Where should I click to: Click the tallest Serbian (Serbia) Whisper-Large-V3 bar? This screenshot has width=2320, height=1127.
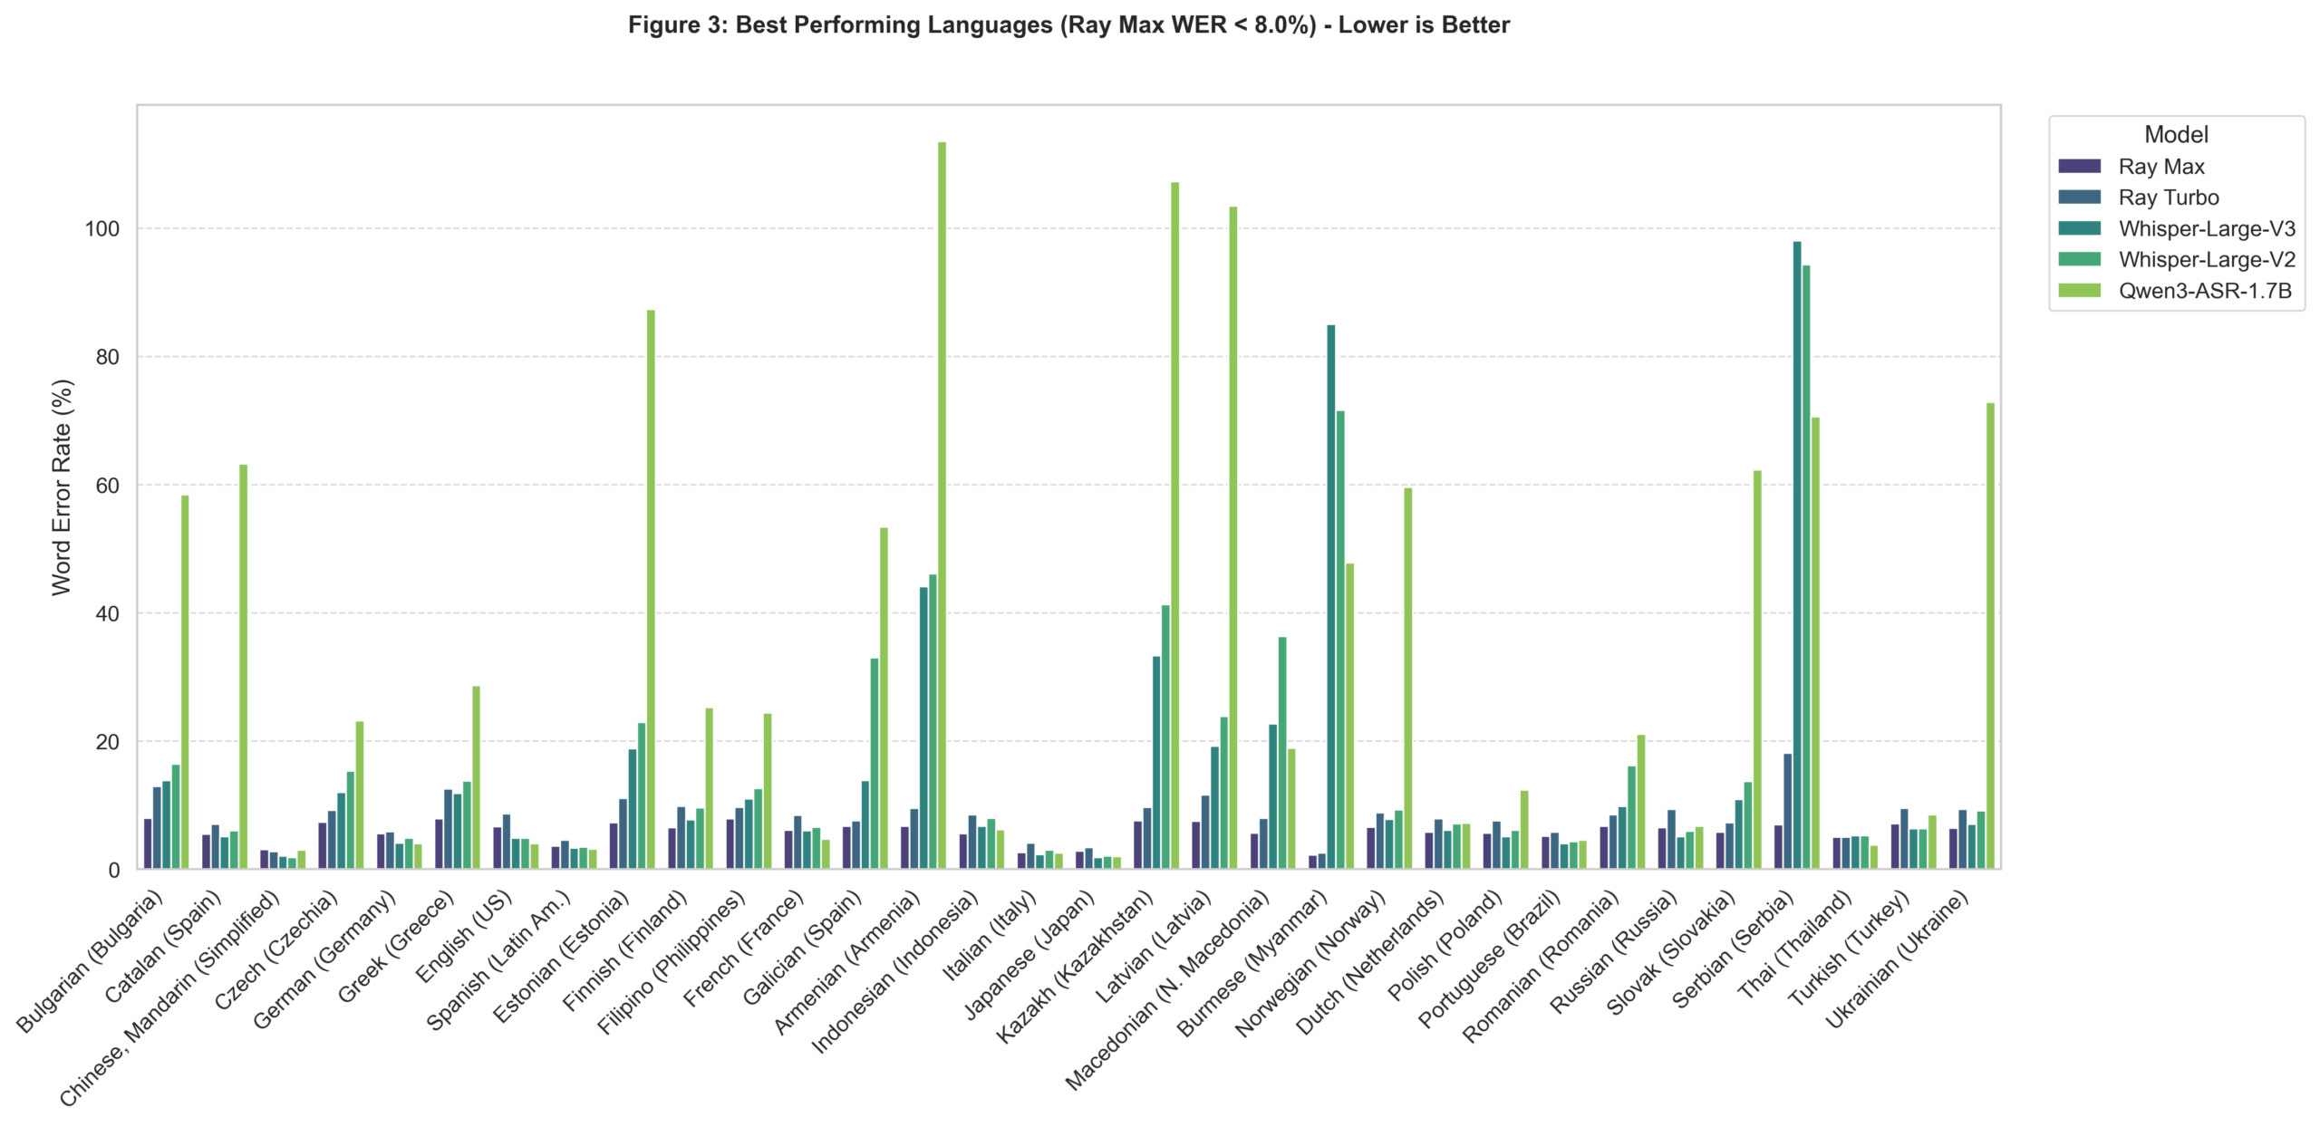[x=1796, y=554]
